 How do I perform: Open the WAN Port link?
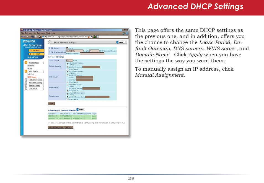click(x=31, y=65)
